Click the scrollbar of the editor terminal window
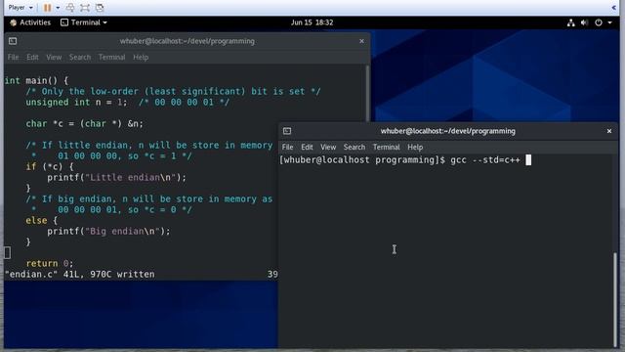 (367, 94)
